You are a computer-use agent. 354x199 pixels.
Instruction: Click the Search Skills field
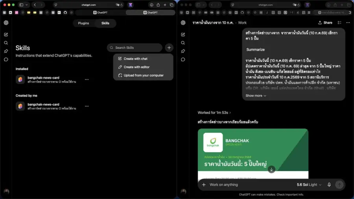click(135, 47)
